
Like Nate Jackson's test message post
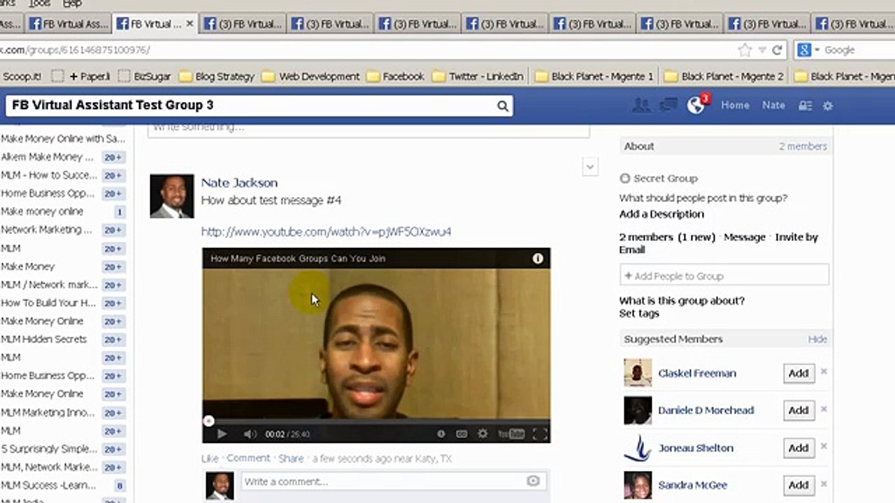tap(210, 459)
